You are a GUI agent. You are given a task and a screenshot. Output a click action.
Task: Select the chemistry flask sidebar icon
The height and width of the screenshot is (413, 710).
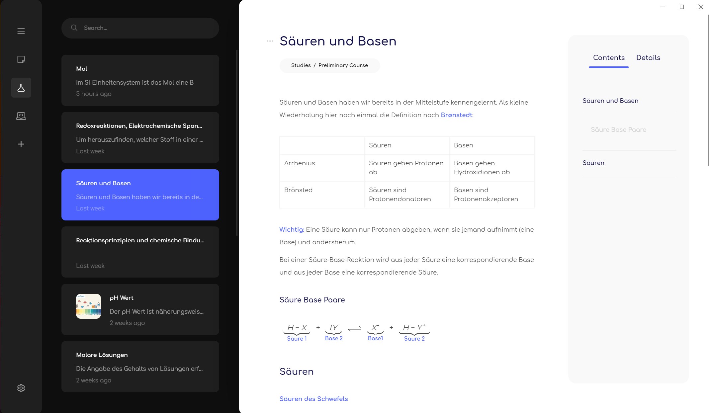coord(21,88)
